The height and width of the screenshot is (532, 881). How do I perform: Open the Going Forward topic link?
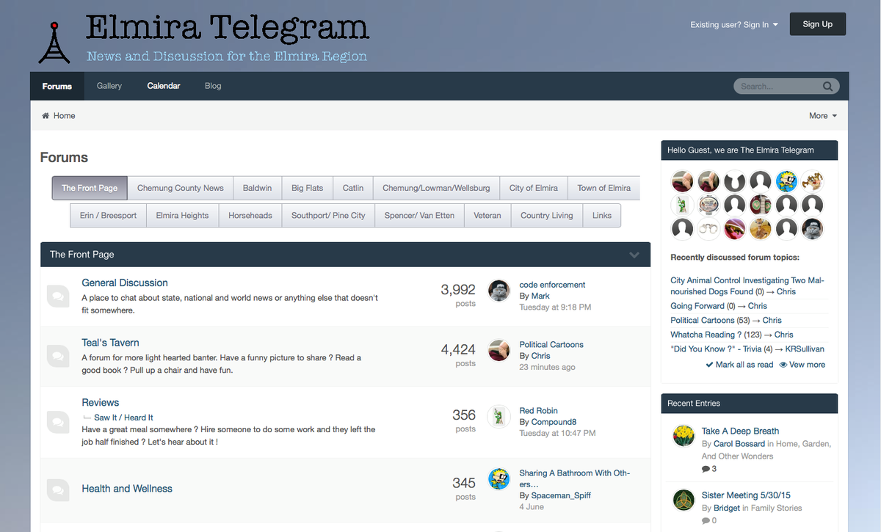[697, 306]
